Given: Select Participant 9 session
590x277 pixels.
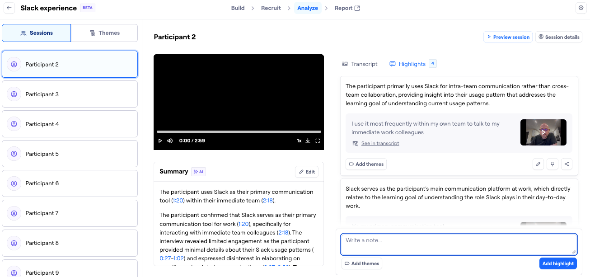Looking at the screenshot, I should click(70, 269).
